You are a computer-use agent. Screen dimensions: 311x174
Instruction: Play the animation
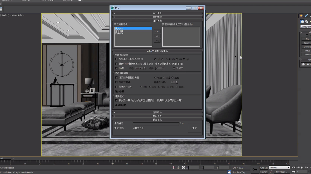click(302, 167)
